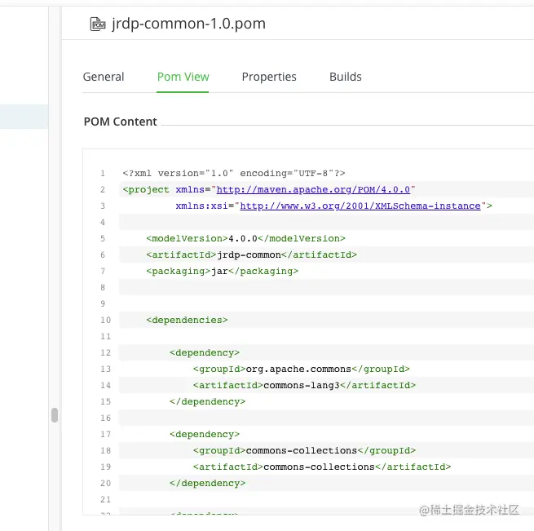Place cursor on the modelVersion line

click(x=245, y=238)
